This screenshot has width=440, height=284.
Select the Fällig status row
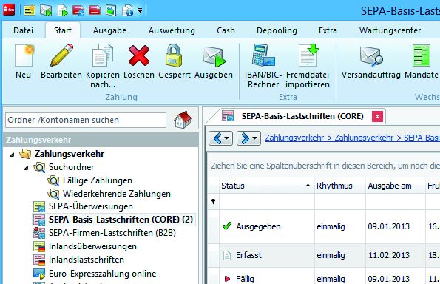point(324,276)
